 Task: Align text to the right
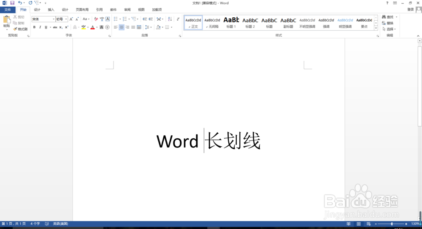pos(127,27)
